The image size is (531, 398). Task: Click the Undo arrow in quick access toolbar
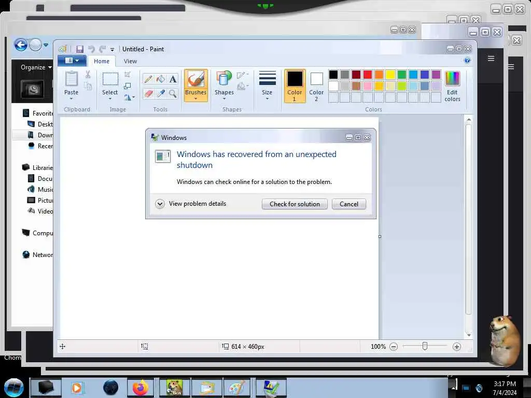coord(91,49)
